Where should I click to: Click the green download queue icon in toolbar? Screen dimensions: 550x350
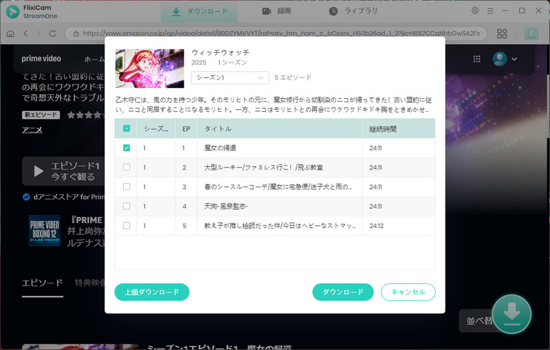[x=531, y=34]
